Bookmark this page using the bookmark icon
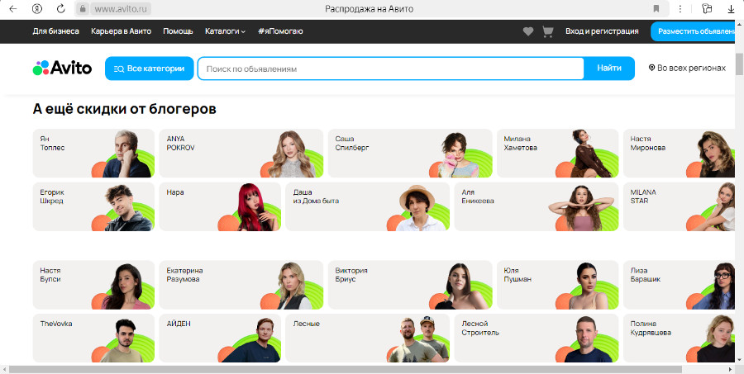The height and width of the screenshot is (374, 744). (656, 9)
